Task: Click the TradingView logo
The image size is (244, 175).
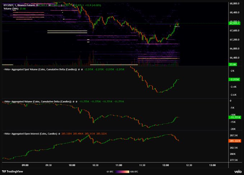Action: click(13, 171)
